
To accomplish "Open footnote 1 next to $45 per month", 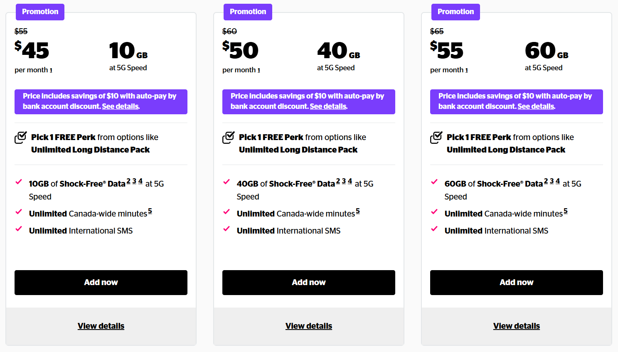I will (x=51, y=70).
